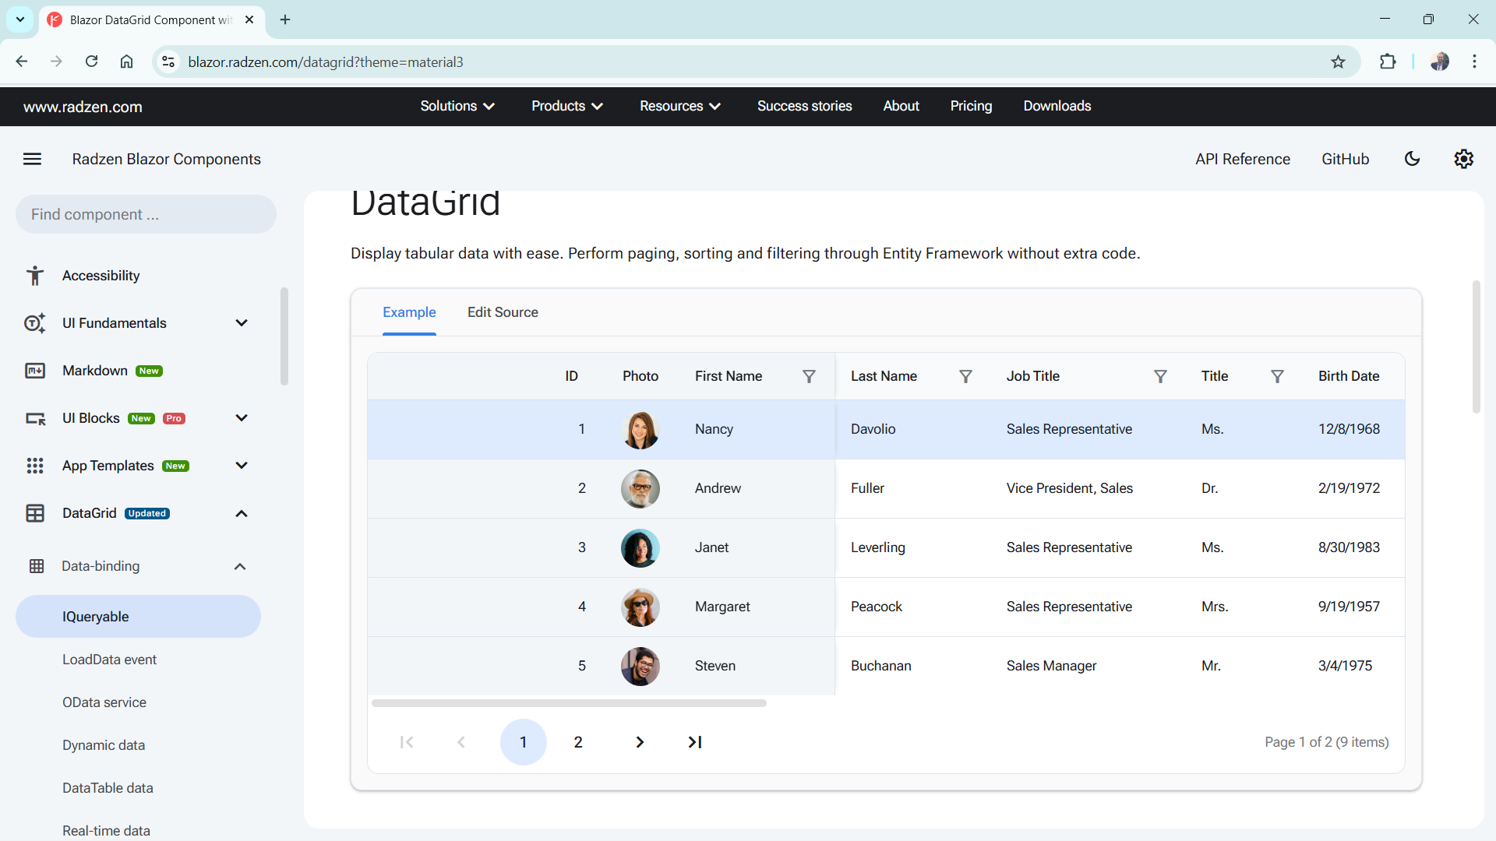
Task: Focus the Find component search field
Action: coord(146,214)
